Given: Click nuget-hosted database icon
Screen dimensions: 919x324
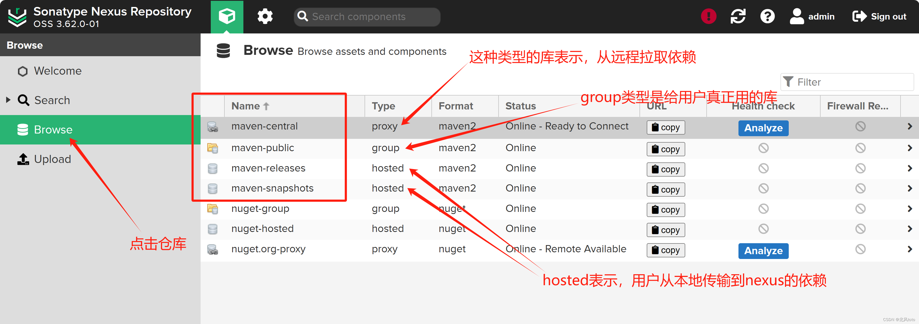Looking at the screenshot, I should click(x=213, y=229).
